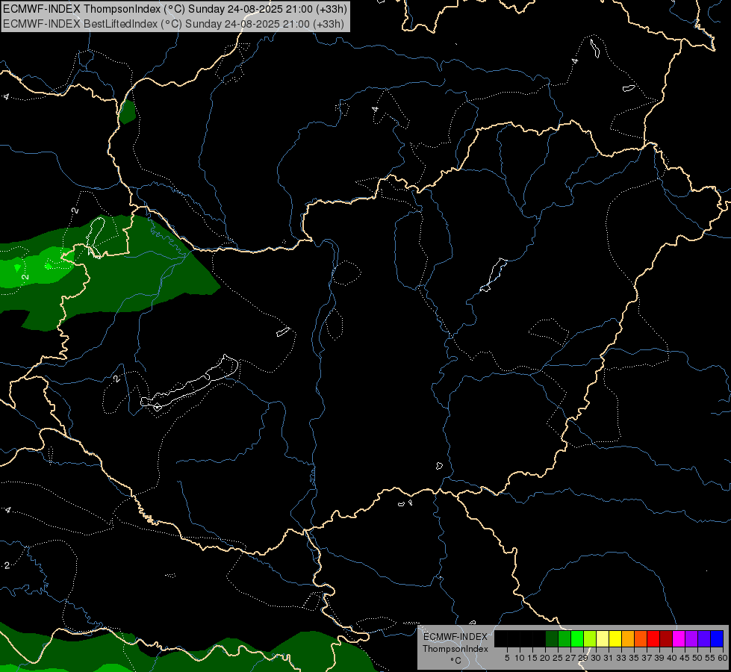
Task: Click the °C unit label in legend
Action: tap(456, 660)
